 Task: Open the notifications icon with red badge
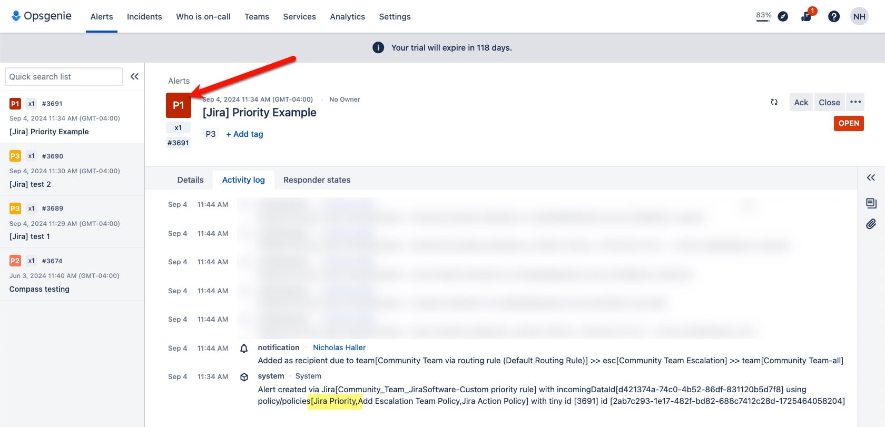[807, 15]
